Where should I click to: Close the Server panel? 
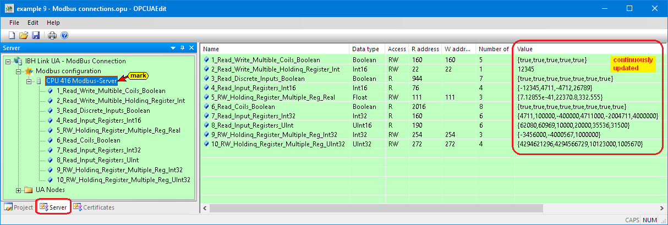pyautogui.click(x=191, y=48)
